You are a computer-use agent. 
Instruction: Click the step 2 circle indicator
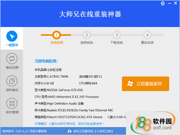[86, 35]
